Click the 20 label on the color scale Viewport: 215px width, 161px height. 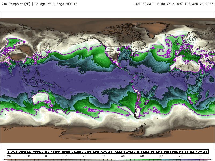(x=84, y=156)
